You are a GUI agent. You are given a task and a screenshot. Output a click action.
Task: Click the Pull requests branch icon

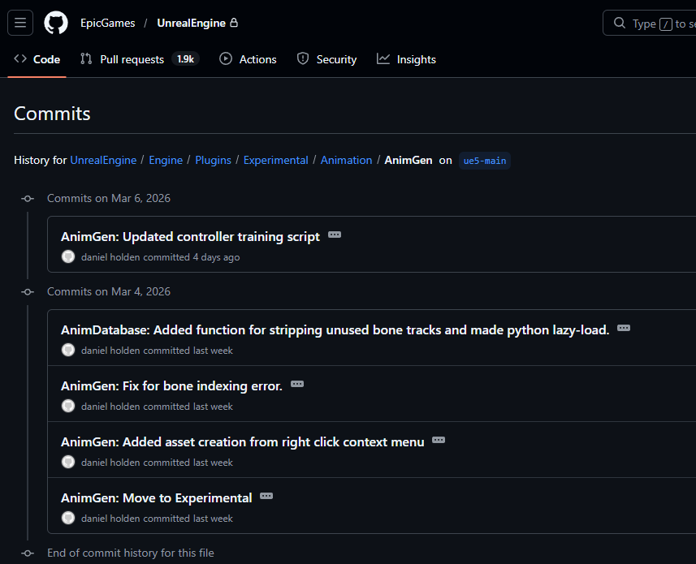click(x=86, y=58)
